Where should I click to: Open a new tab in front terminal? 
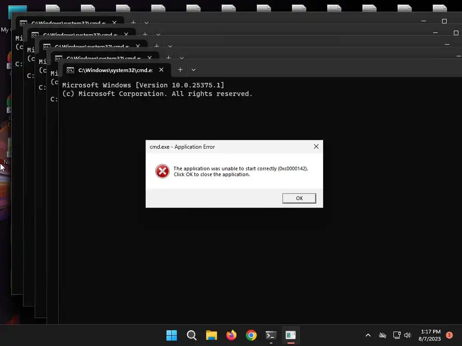180,70
